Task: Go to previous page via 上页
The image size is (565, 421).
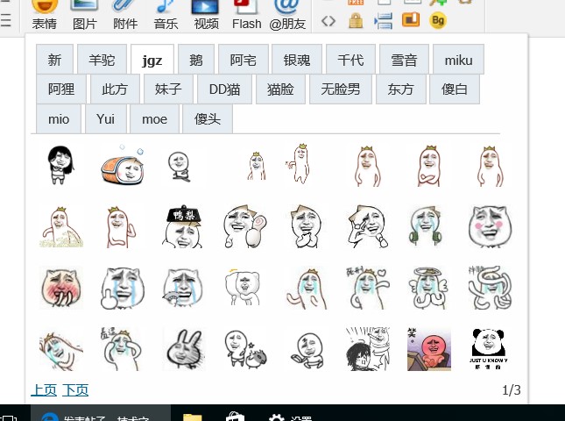Action: point(45,389)
